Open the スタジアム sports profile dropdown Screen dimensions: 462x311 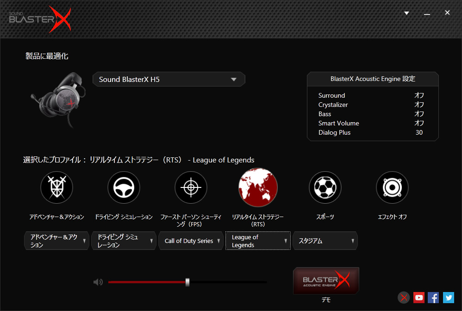(x=325, y=241)
